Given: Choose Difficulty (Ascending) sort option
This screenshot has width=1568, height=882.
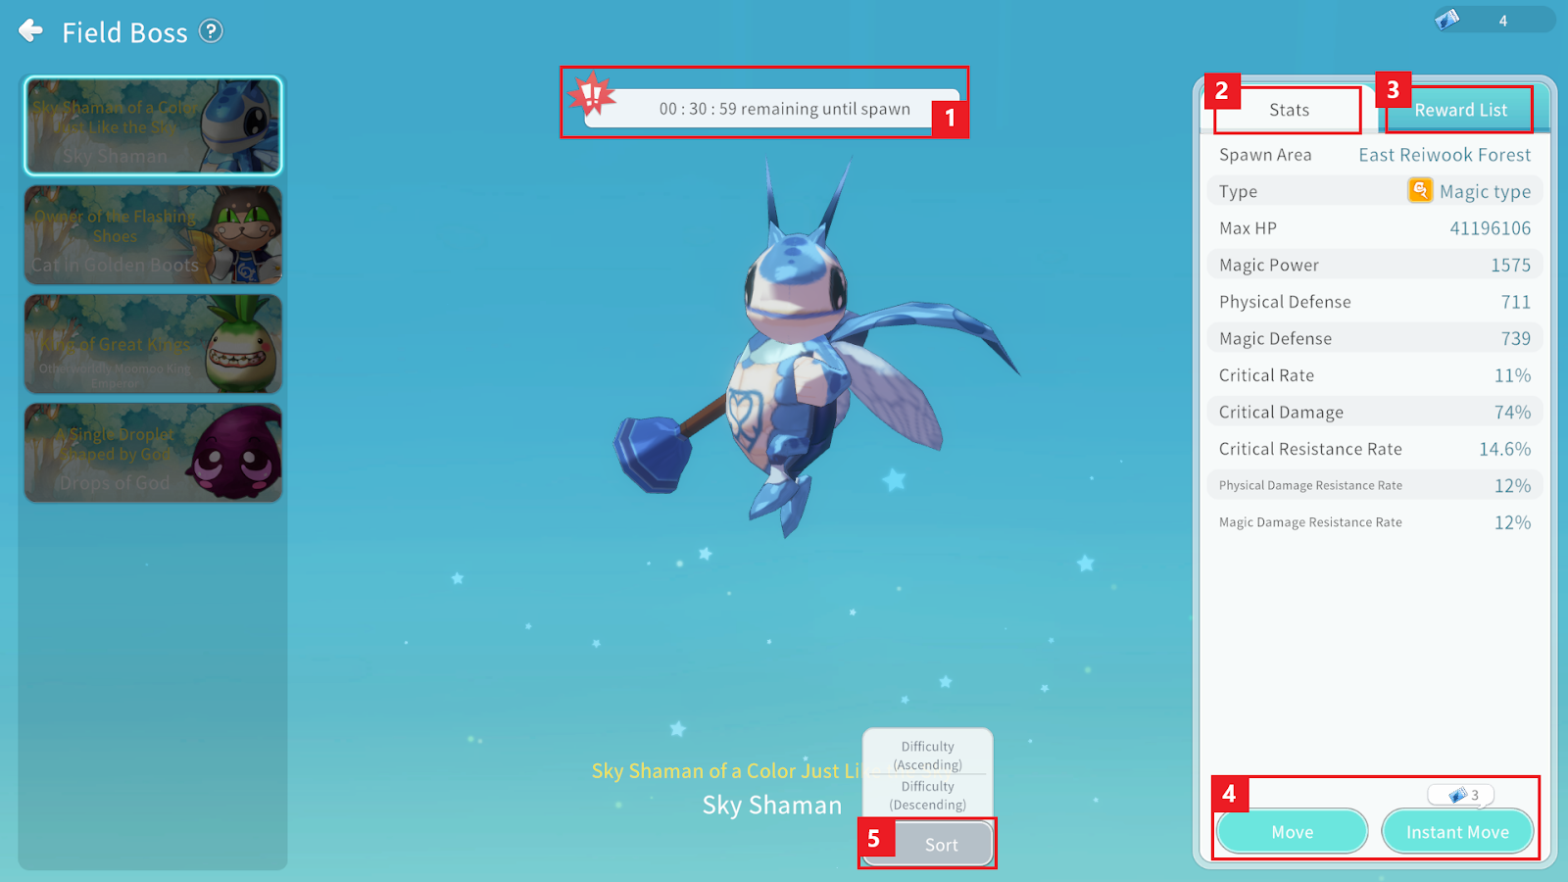Looking at the screenshot, I should (x=927, y=755).
